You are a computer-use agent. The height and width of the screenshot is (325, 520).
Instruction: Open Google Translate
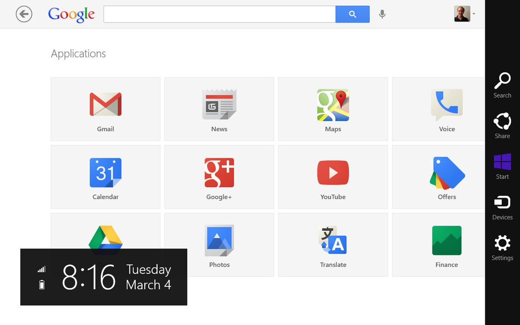point(333,244)
